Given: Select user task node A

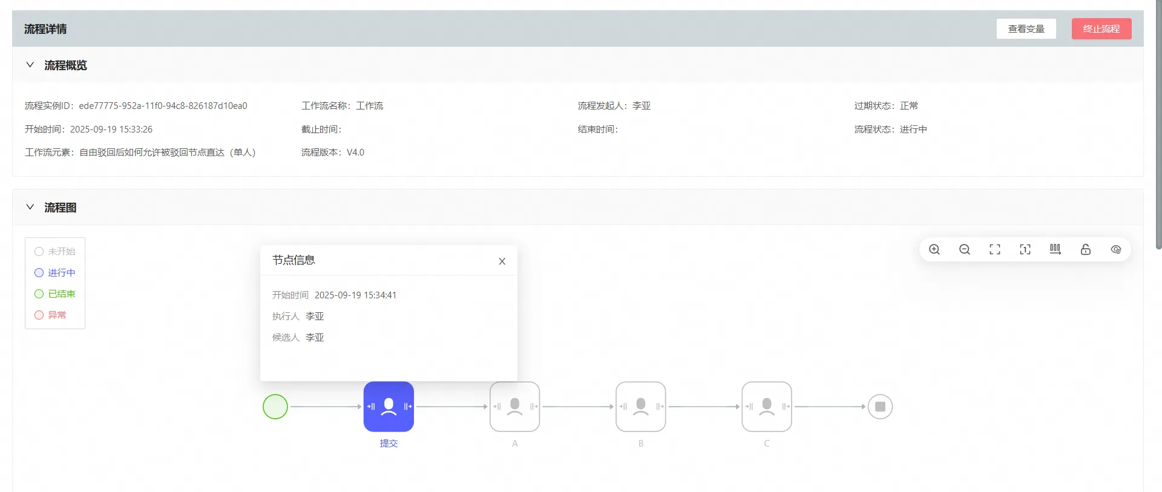Looking at the screenshot, I should 514,407.
